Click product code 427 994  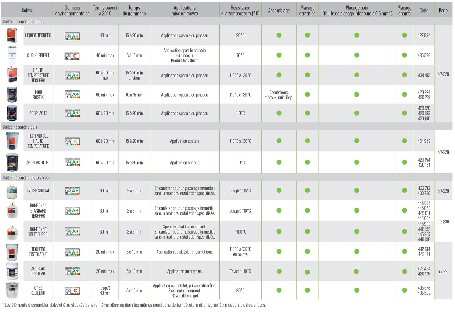(424, 35)
